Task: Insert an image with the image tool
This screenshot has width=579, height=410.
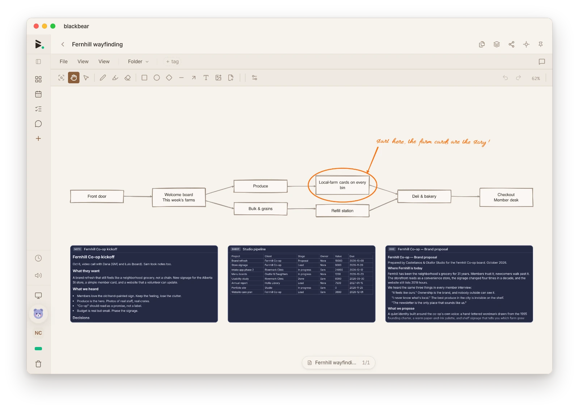Action: point(218,78)
